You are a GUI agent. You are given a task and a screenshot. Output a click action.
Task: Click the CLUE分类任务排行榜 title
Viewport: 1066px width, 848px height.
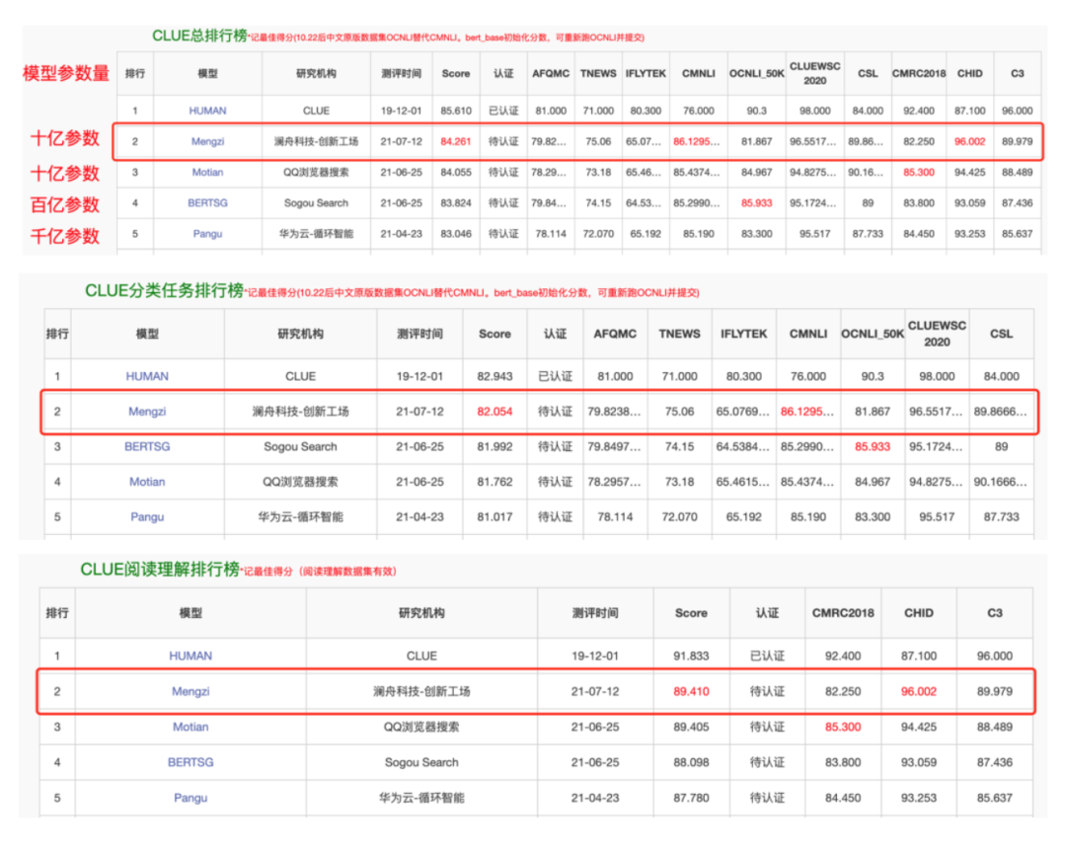[164, 290]
